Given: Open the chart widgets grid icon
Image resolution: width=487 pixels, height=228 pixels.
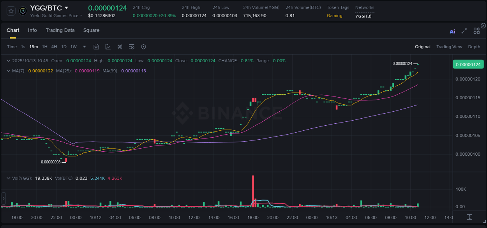Looking at the screenshot, I should (x=476, y=30).
